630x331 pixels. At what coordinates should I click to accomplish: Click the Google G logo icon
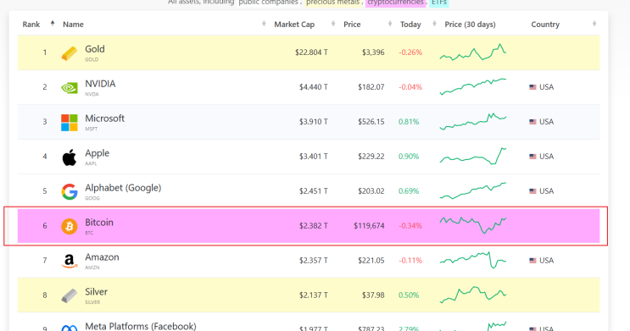pyautogui.click(x=70, y=192)
